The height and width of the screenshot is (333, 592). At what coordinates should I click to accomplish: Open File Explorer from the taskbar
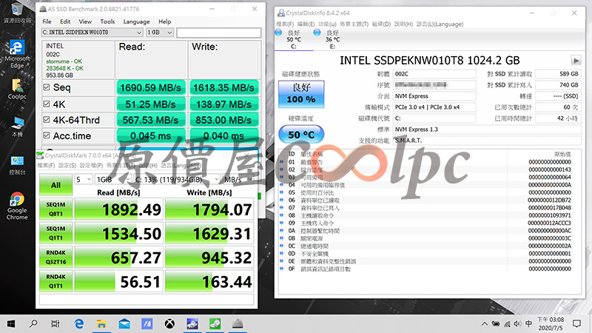(x=101, y=323)
